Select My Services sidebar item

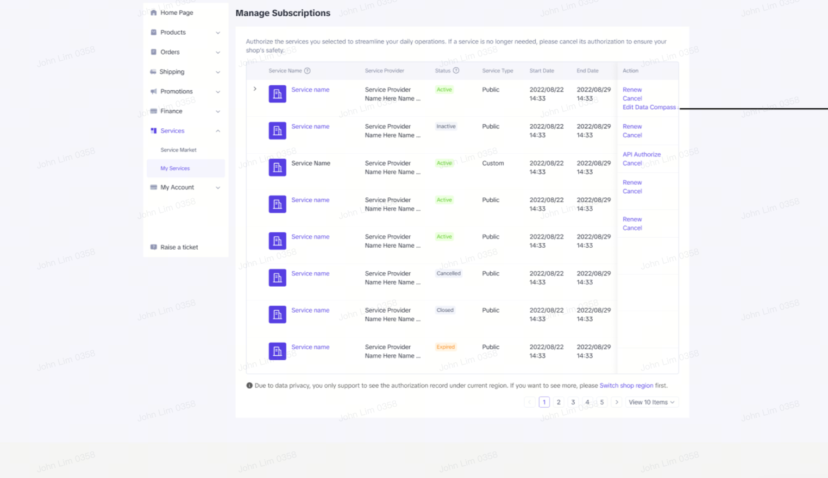(x=175, y=168)
